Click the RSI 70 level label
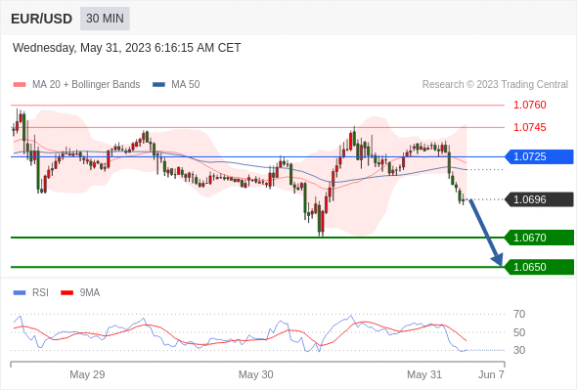The height and width of the screenshot is (391, 577). click(519, 314)
